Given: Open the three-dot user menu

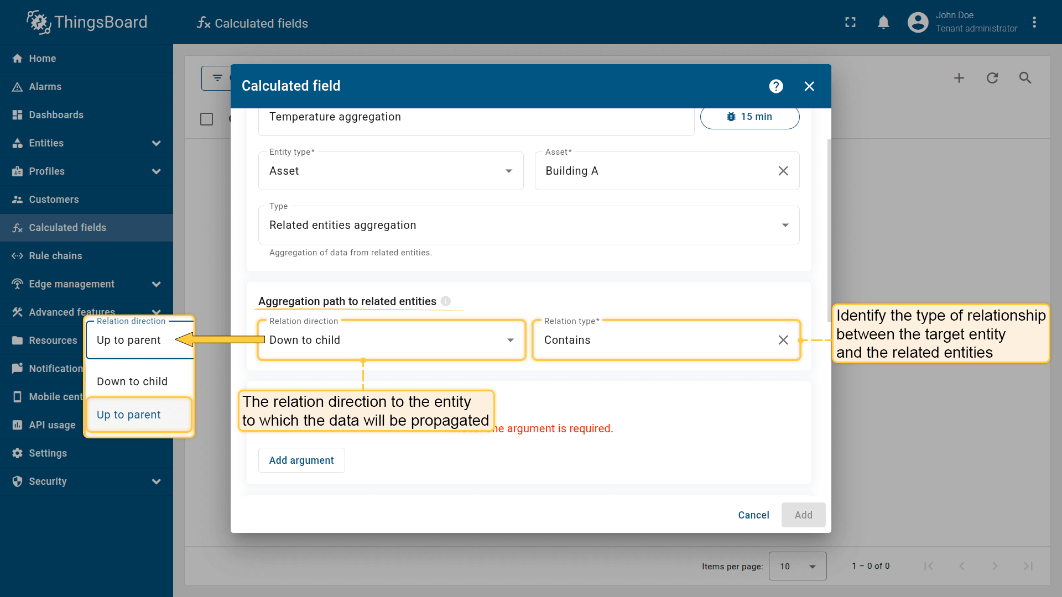Looking at the screenshot, I should (x=1034, y=23).
